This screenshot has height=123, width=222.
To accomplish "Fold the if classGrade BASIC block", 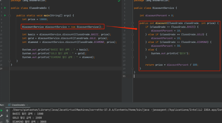I will 133,27.
